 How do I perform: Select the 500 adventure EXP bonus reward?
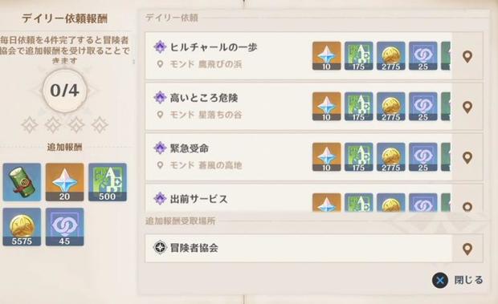pyautogui.click(x=108, y=182)
